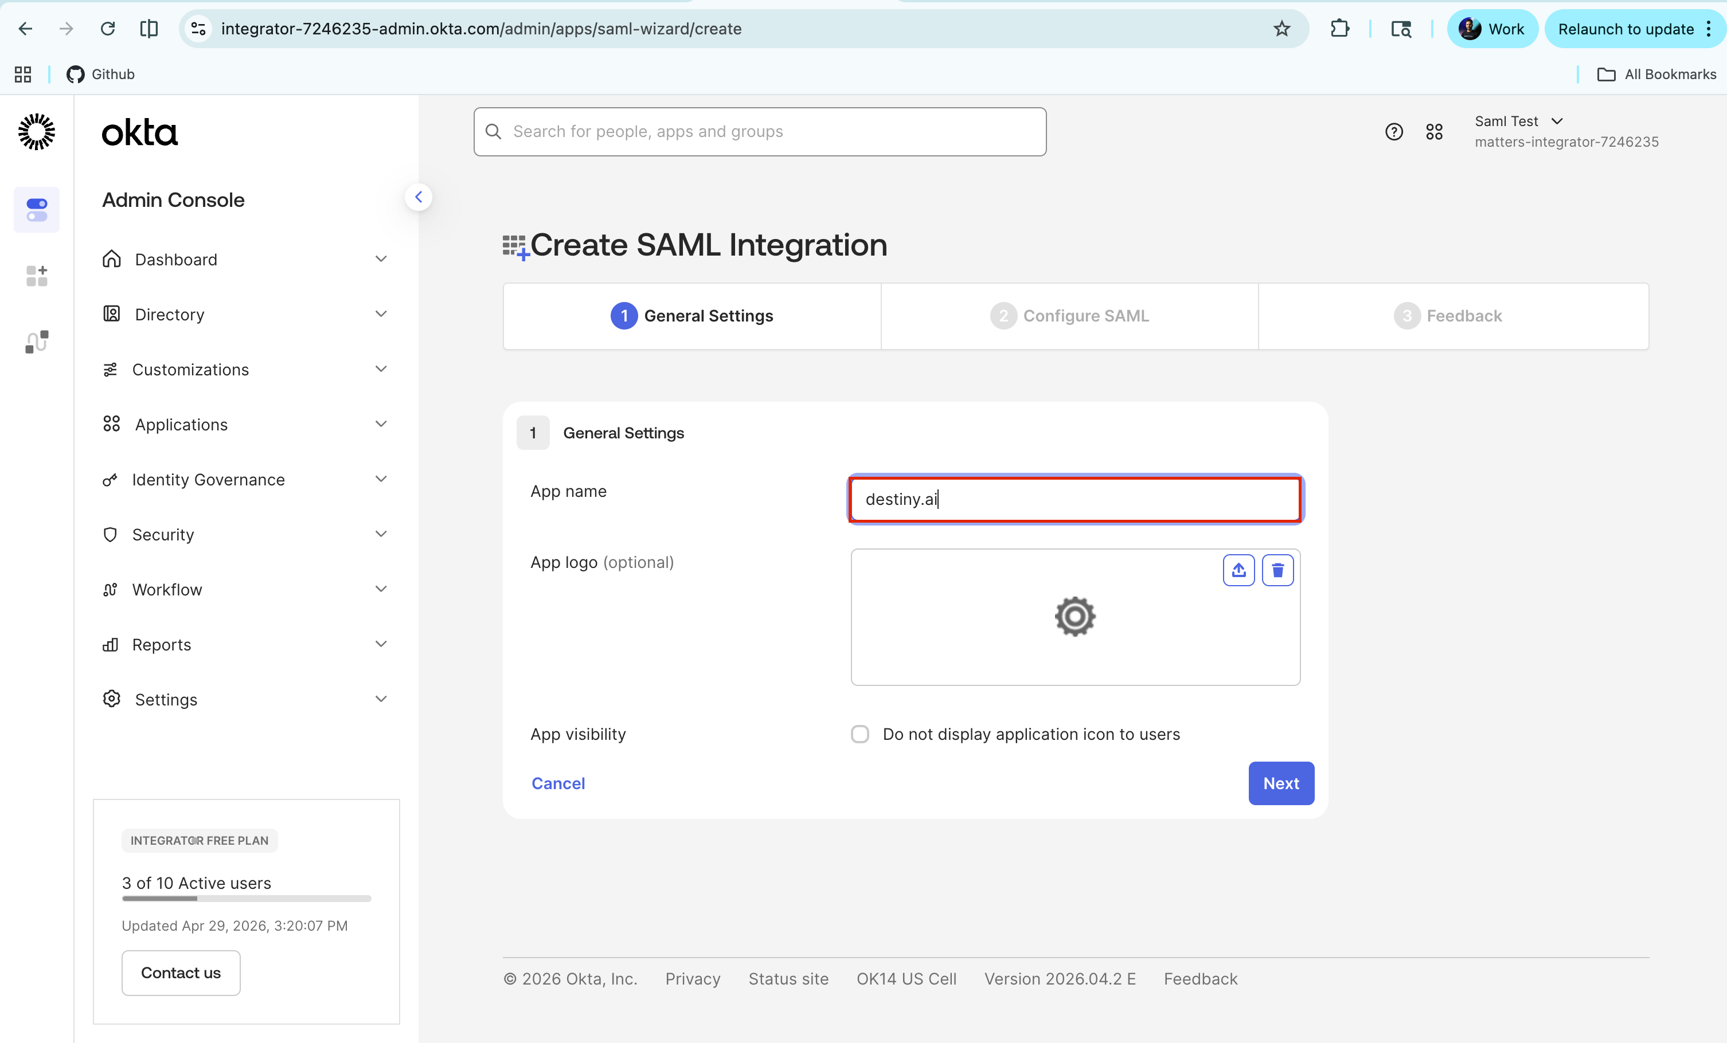Open the Security menu item
Image resolution: width=1727 pixels, height=1043 pixels.
click(x=163, y=535)
